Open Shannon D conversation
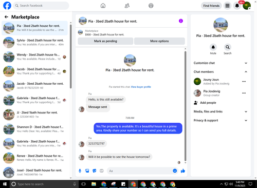 pyautogui.click(x=35, y=129)
